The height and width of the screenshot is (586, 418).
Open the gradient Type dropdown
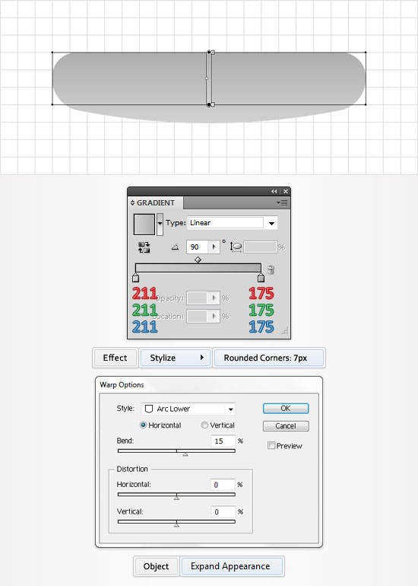coord(233,223)
